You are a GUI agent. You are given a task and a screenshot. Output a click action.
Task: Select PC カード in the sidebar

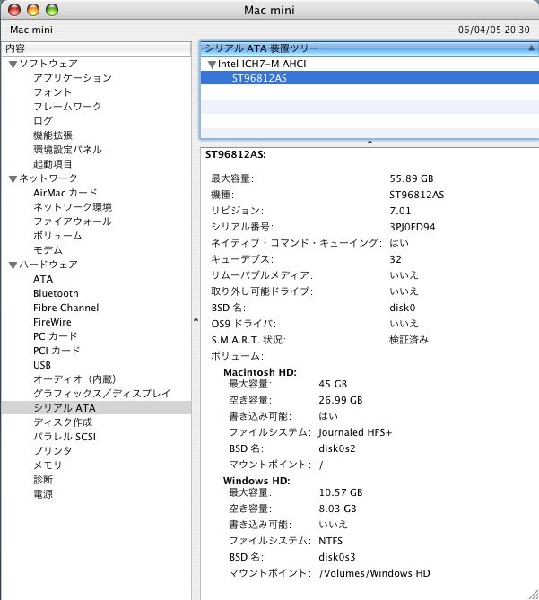coord(55,336)
